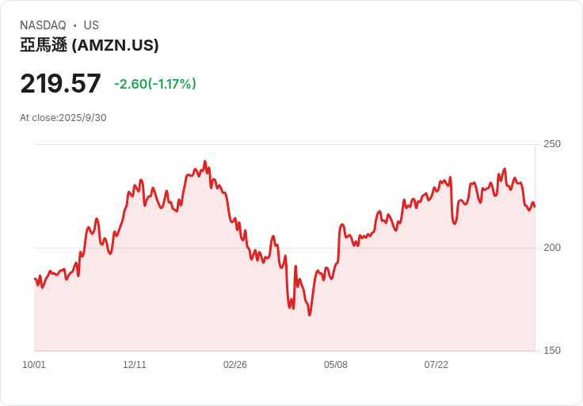Select the 219.57 current price
The height and width of the screenshot is (406, 583).
pyautogui.click(x=61, y=83)
